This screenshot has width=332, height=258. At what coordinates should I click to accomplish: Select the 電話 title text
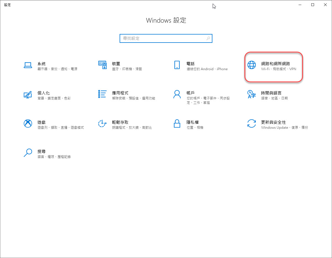tap(191, 64)
